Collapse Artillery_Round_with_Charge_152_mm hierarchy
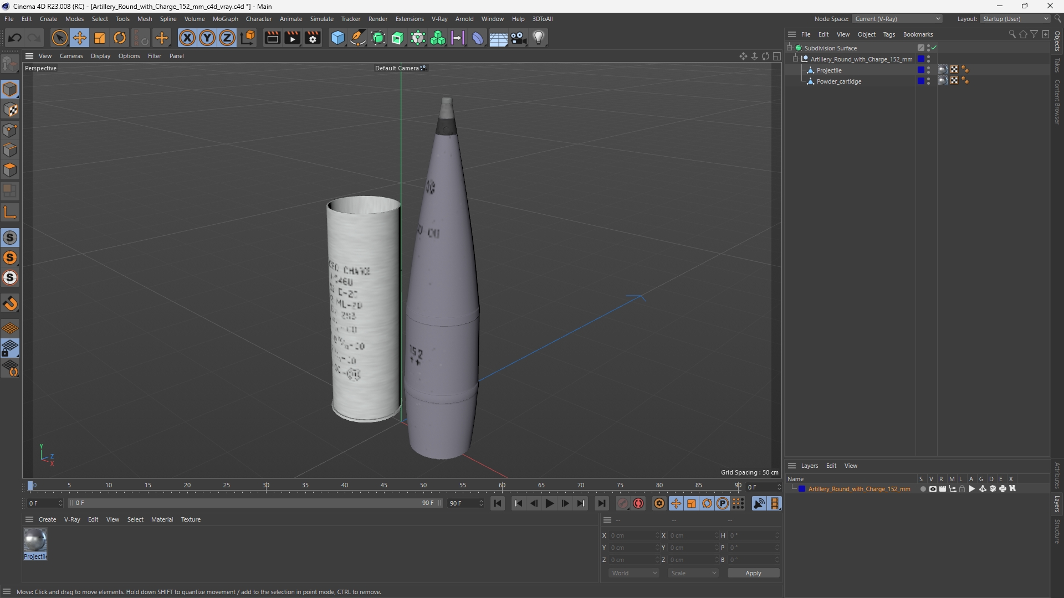The width and height of the screenshot is (1064, 598). [x=796, y=59]
